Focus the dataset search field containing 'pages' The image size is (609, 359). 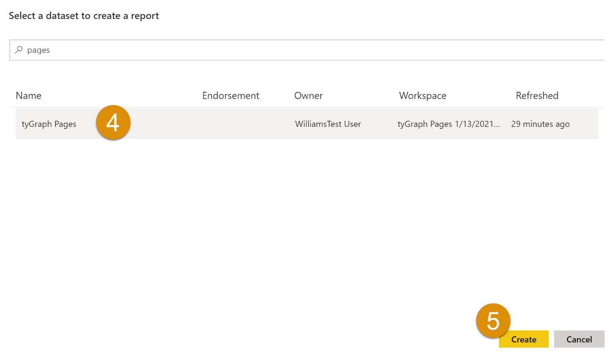[307, 50]
